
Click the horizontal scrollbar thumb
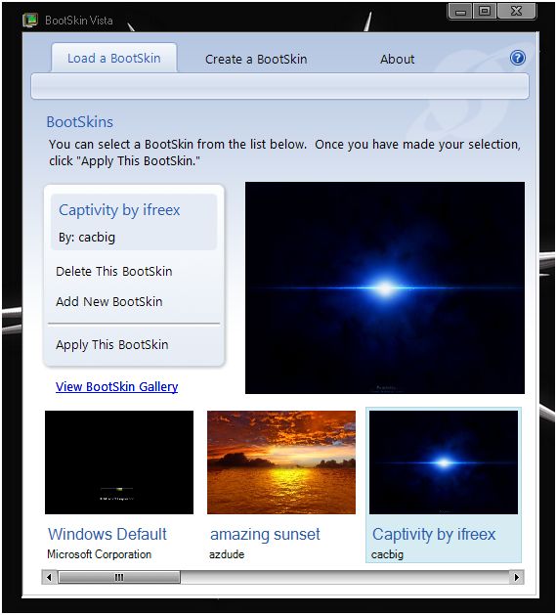pyautogui.click(x=119, y=577)
